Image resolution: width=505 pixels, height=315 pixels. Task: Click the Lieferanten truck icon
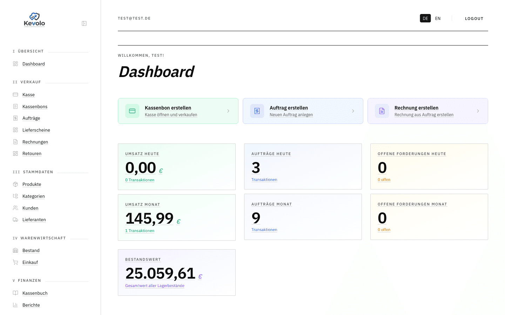coord(15,219)
